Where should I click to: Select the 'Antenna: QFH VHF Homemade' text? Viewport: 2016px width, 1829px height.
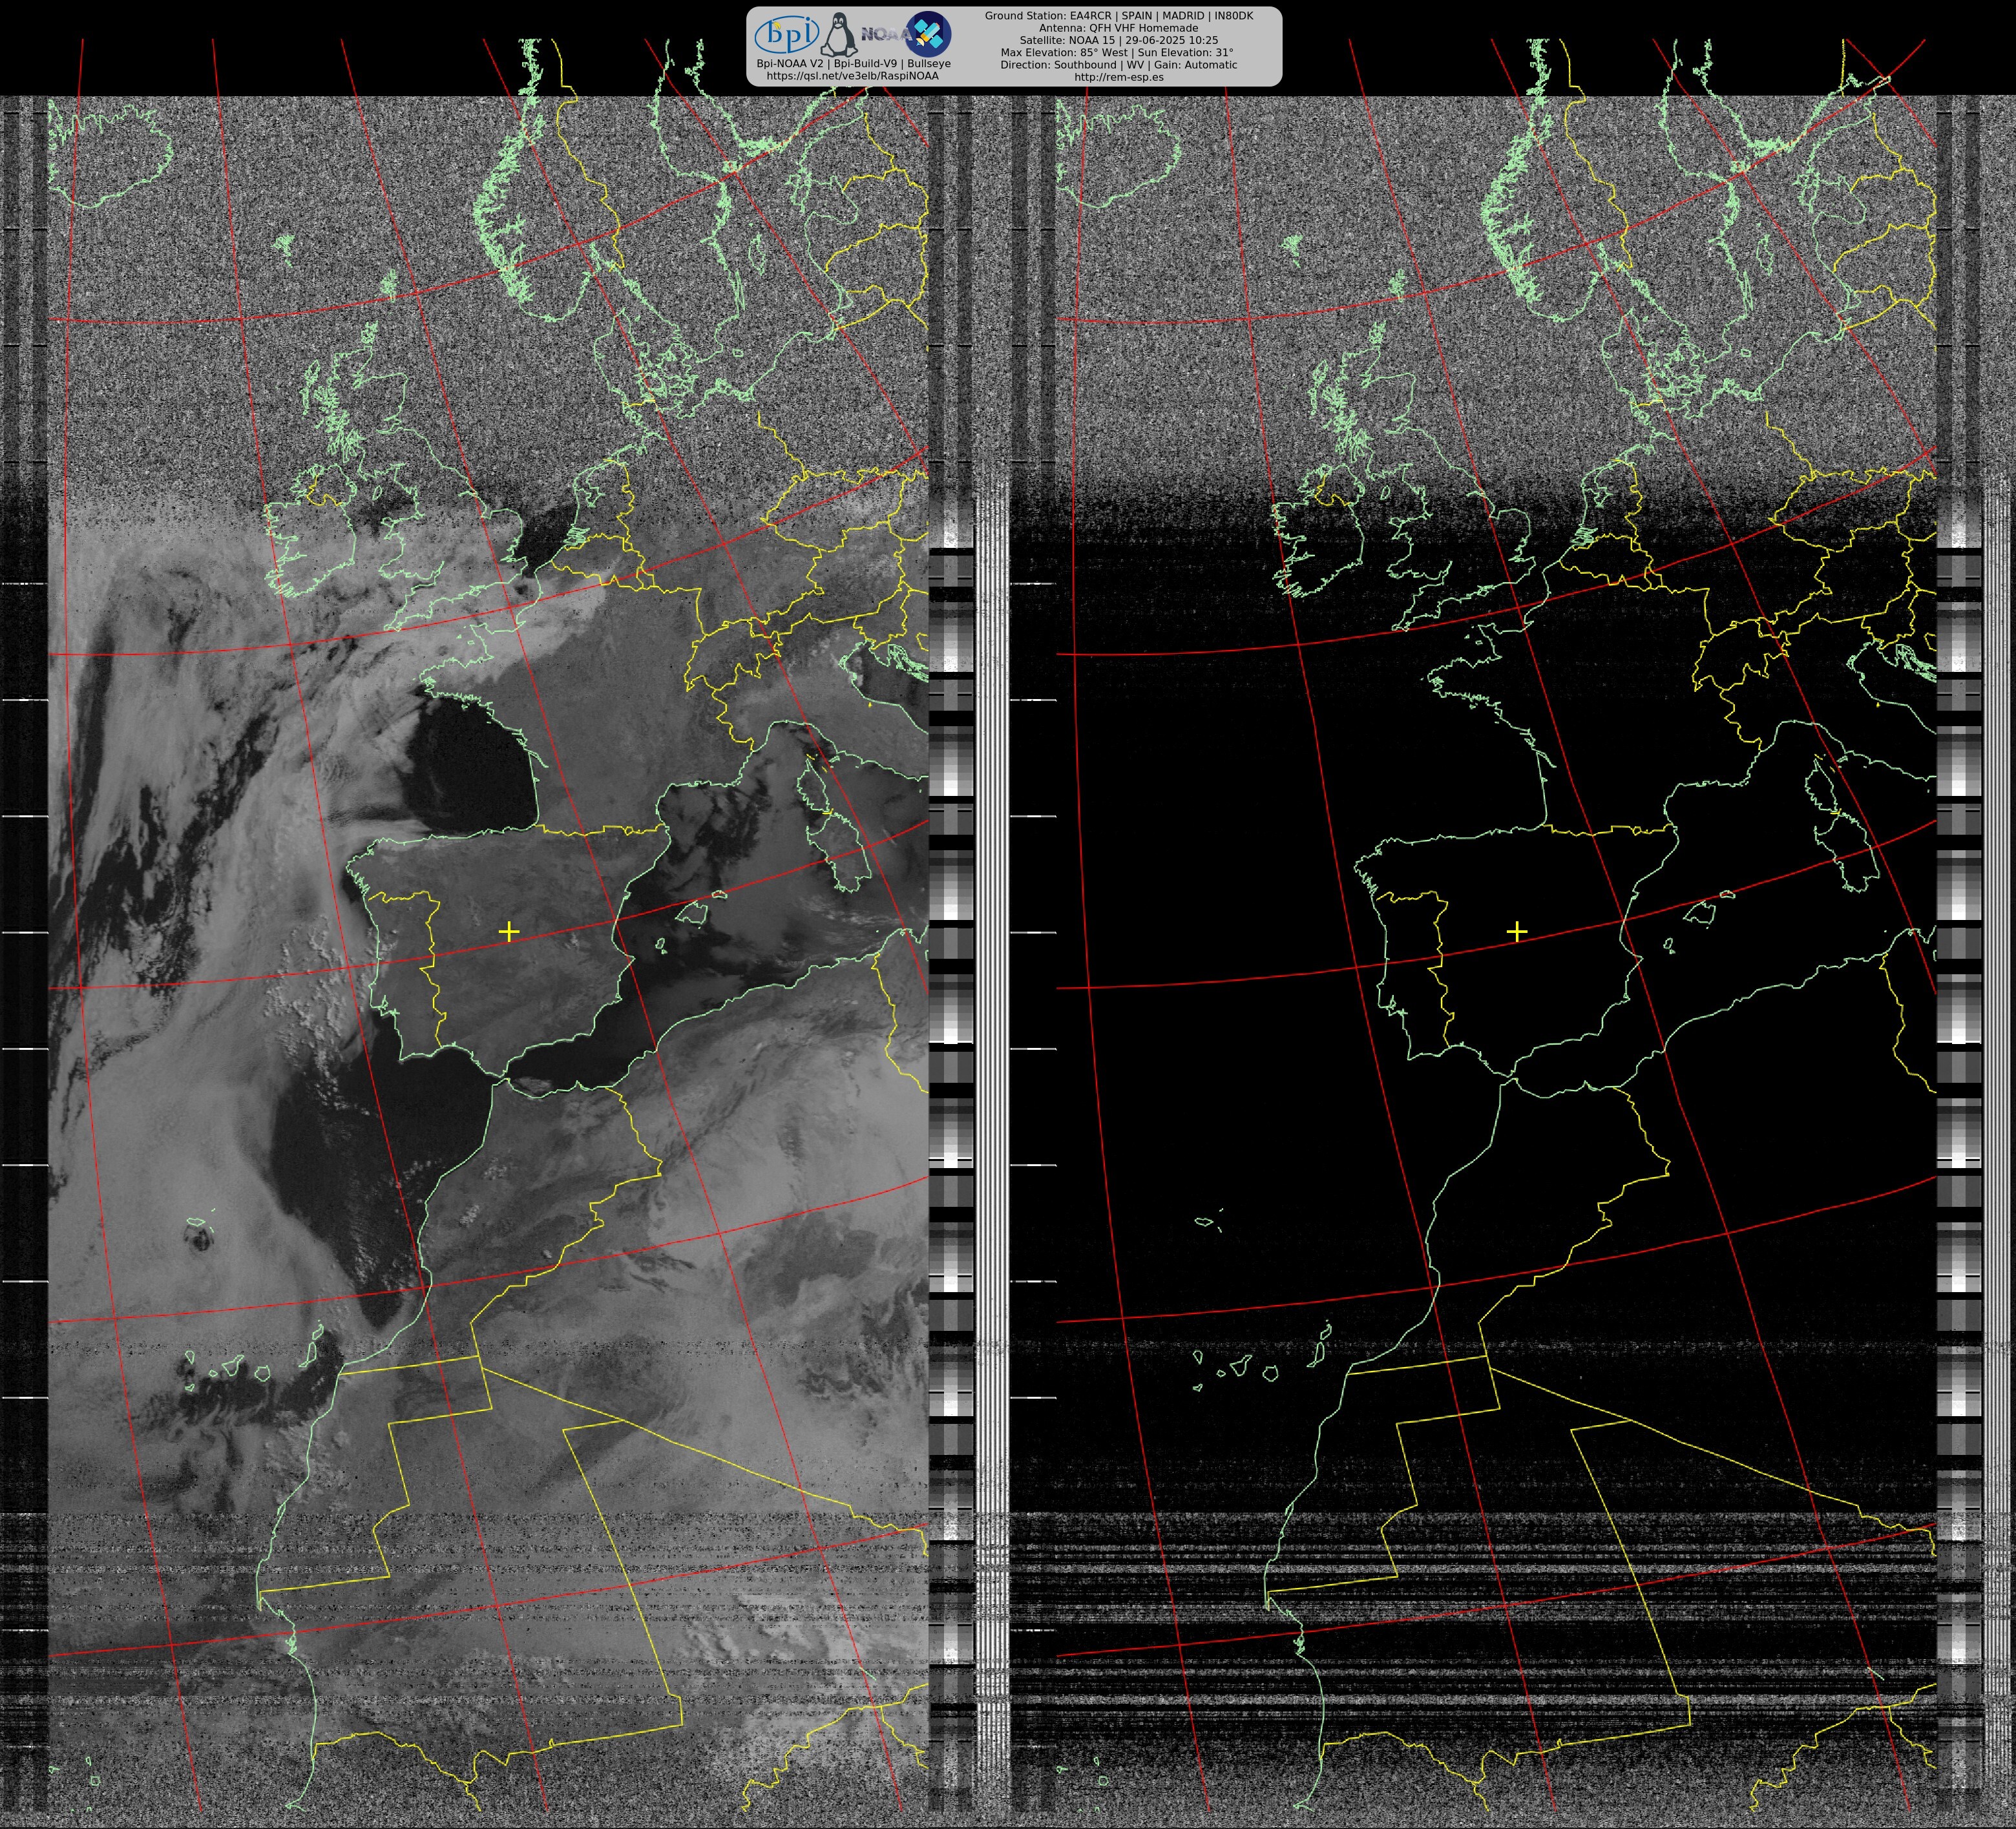click(x=1118, y=28)
